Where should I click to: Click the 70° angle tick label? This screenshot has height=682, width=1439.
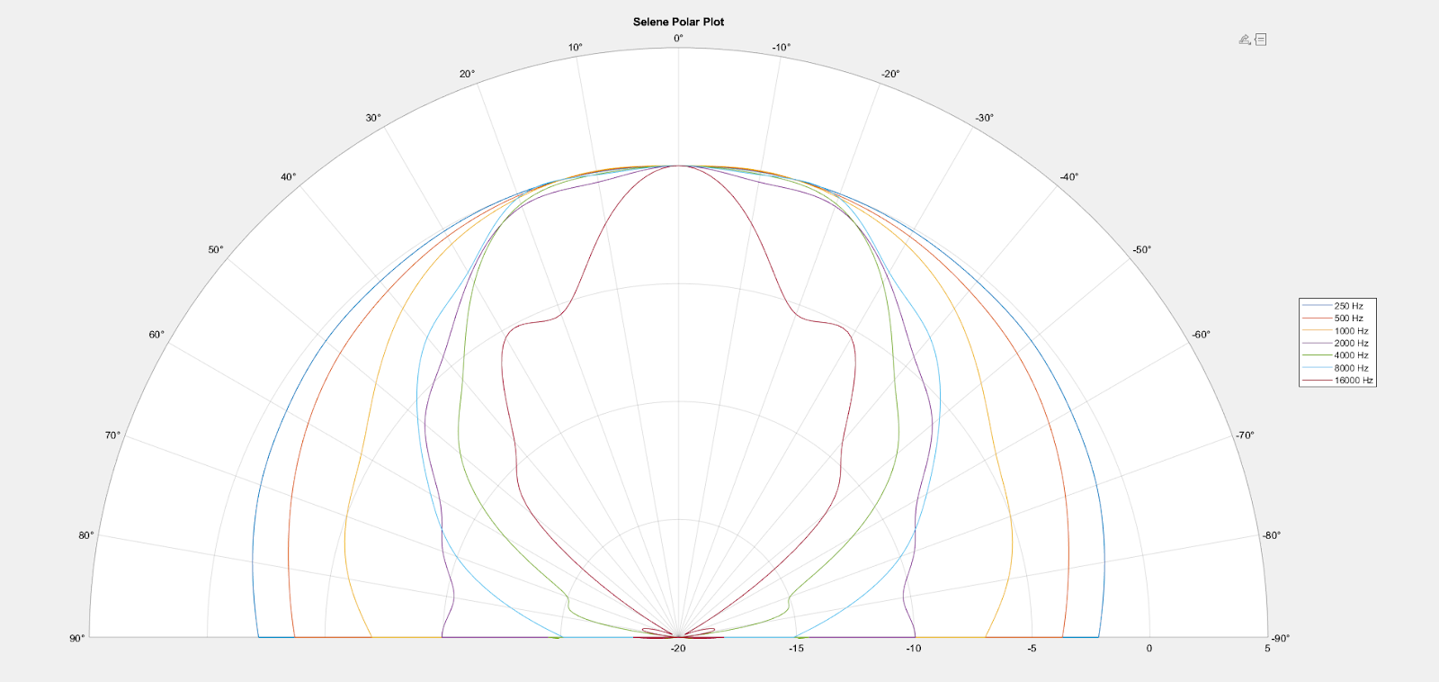tap(112, 435)
